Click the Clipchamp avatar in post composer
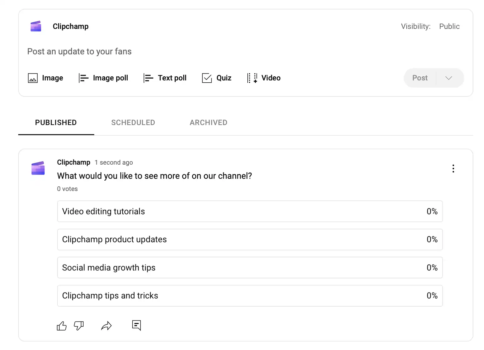The width and height of the screenshot is (484, 350). [36, 26]
